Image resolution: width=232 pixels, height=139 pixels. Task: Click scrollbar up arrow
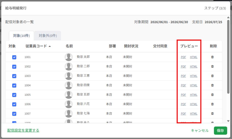click(x=228, y=18)
